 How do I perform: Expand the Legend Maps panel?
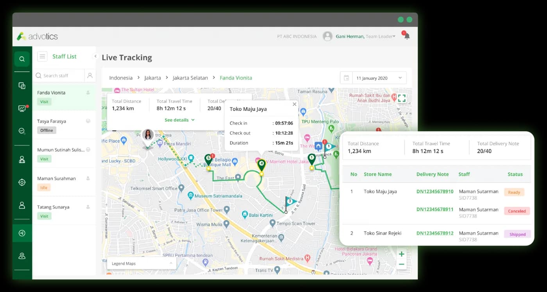click(141, 263)
